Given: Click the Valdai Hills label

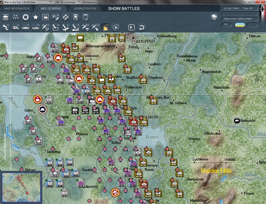Looking at the screenshot, I should click(x=216, y=171).
